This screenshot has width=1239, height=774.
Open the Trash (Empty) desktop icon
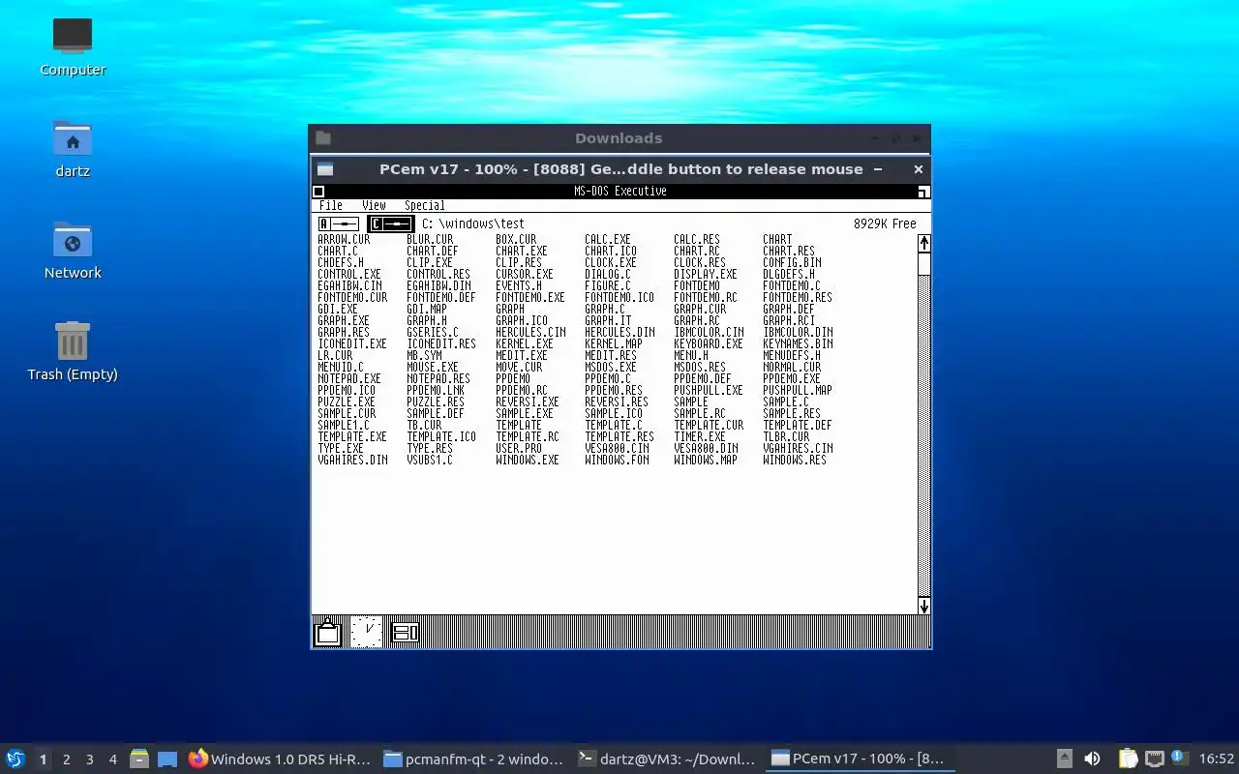pyautogui.click(x=73, y=351)
